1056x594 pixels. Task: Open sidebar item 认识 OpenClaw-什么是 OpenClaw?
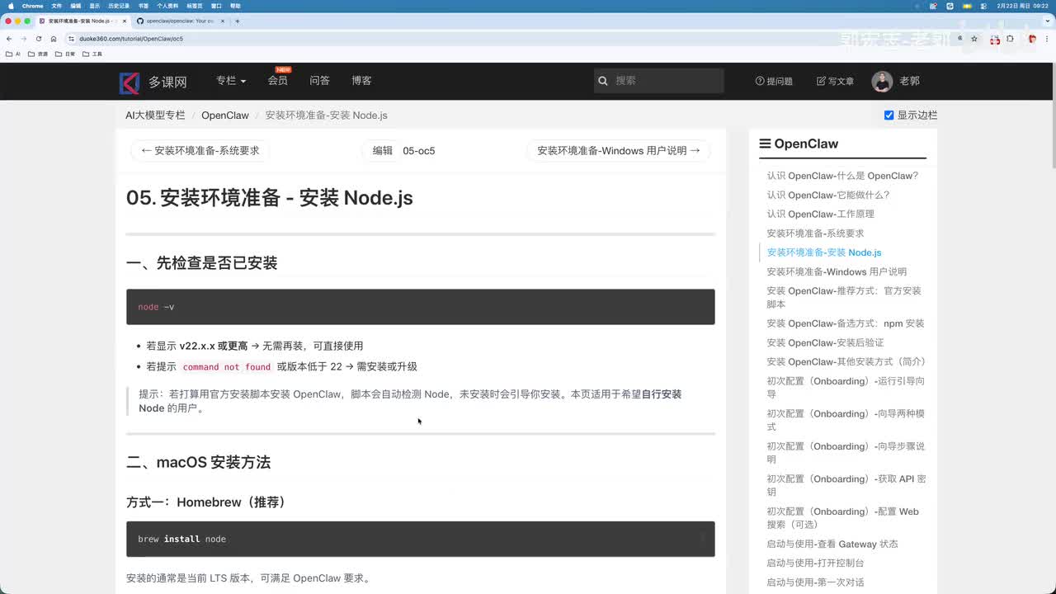click(842, 176)
